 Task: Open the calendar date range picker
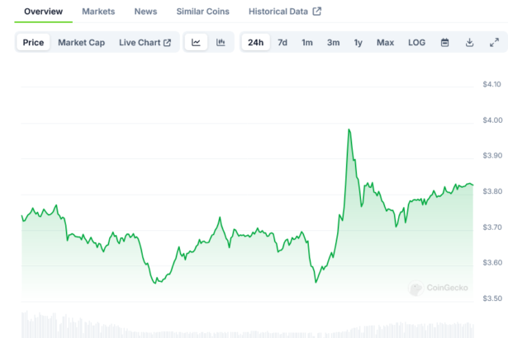[x=444, y=42]
